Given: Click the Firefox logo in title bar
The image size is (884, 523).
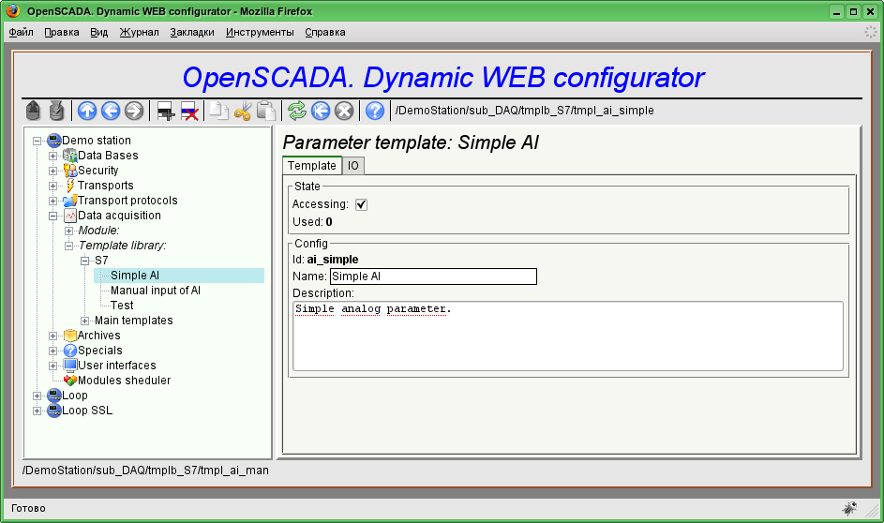Looking at the screenshot, I should (12, 10).
